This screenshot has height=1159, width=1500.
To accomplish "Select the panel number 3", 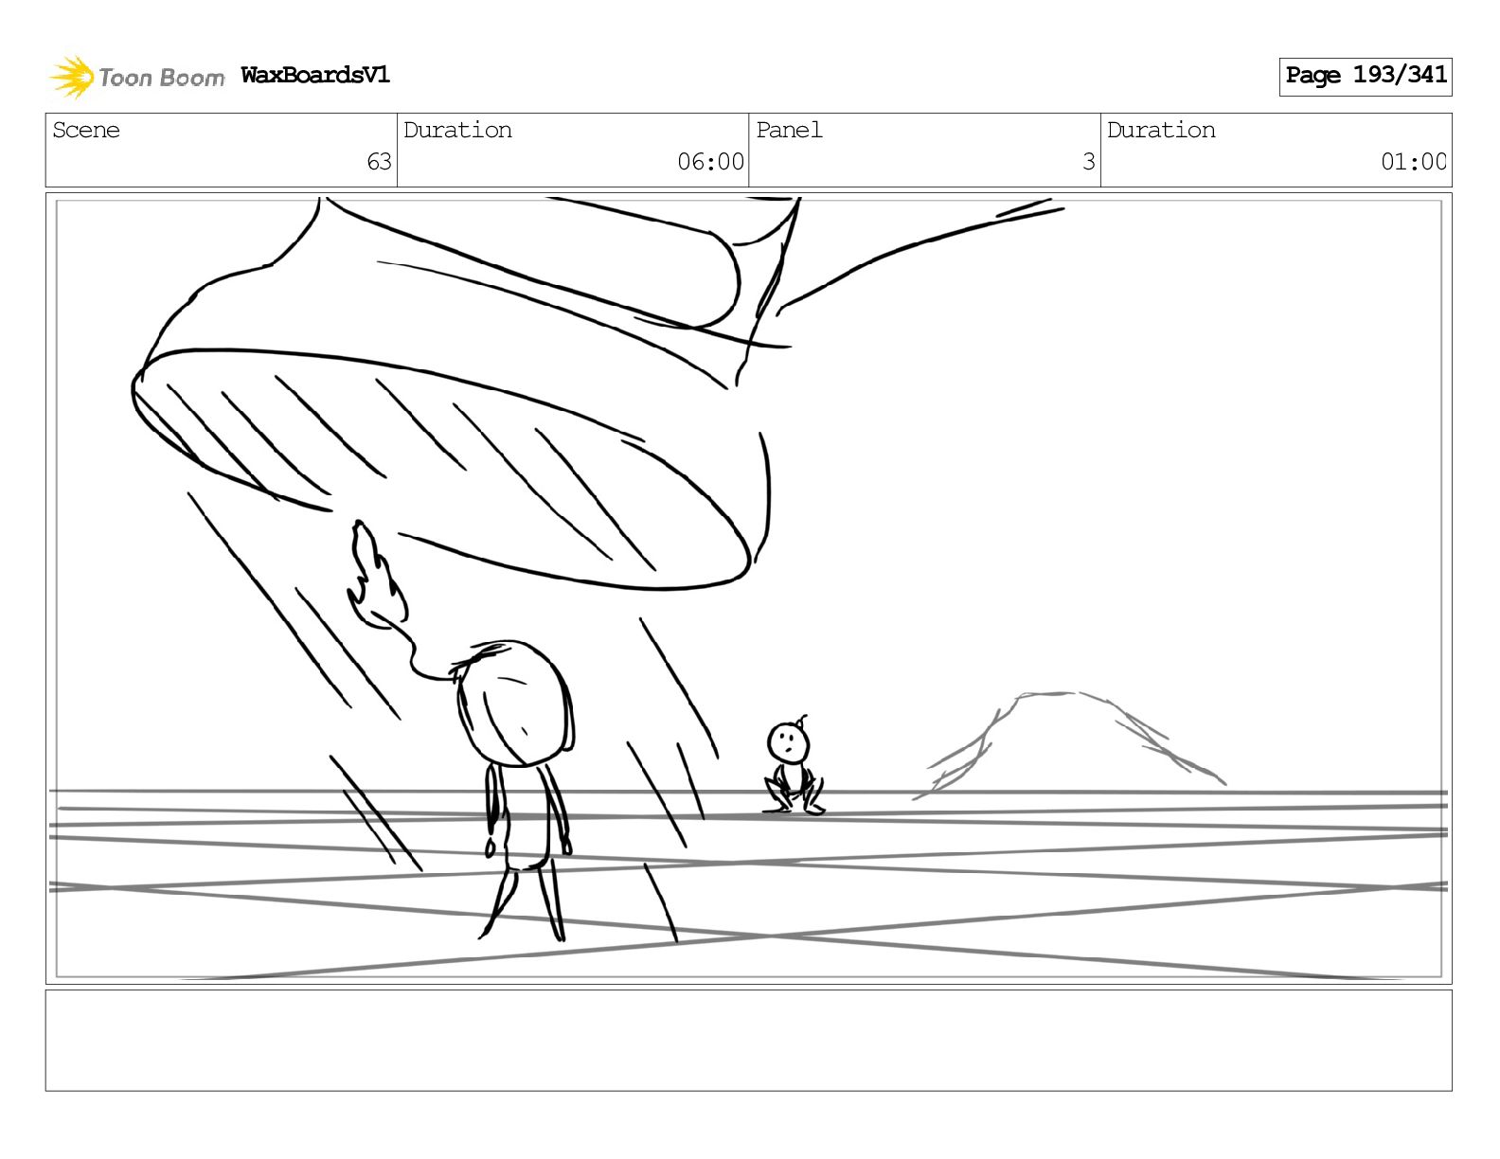I will [1089, 162].
